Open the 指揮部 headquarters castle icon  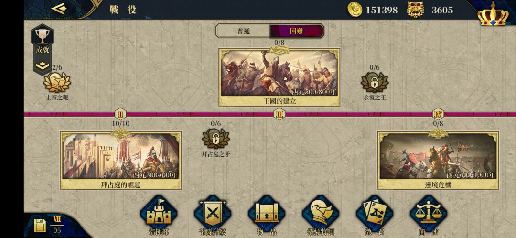159,213
